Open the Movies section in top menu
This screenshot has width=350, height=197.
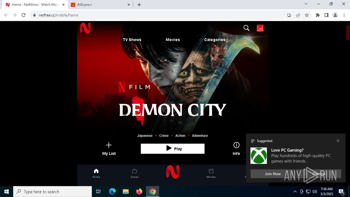pos(173,40)
